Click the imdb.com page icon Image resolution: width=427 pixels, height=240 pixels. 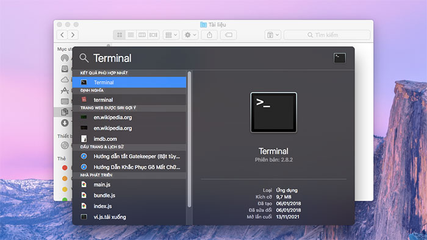84,139
